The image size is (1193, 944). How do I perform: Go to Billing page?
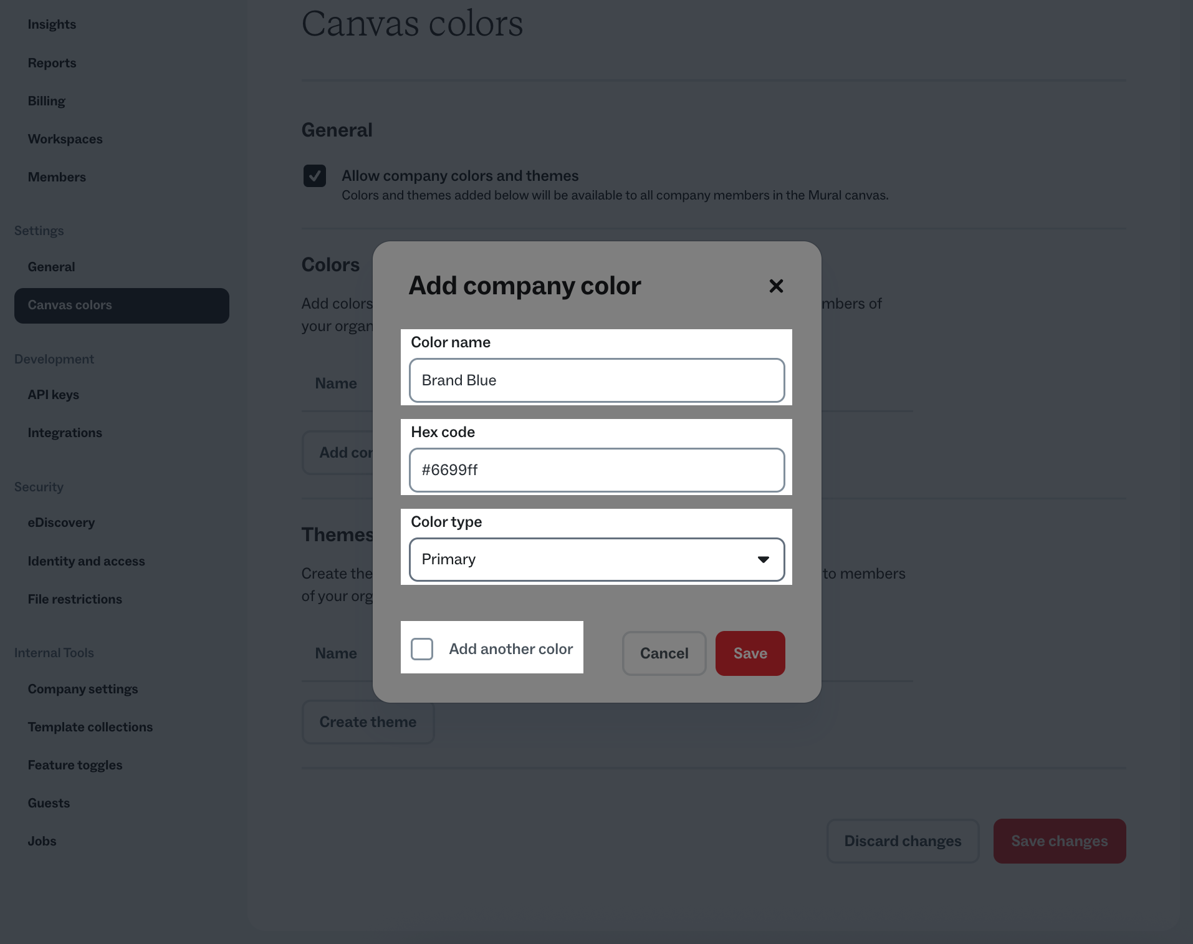[x=46, y=101]
